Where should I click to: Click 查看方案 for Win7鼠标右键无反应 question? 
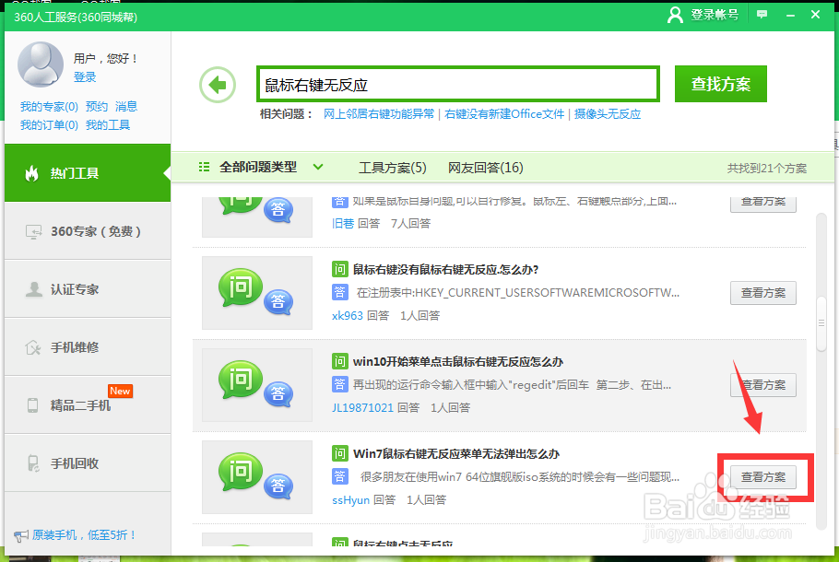click(763, 477)
